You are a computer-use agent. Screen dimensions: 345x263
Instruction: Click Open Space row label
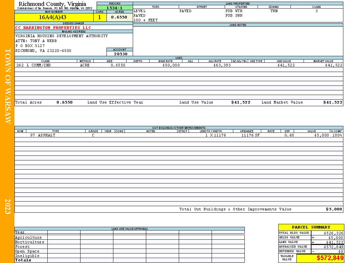coord(27,251)
